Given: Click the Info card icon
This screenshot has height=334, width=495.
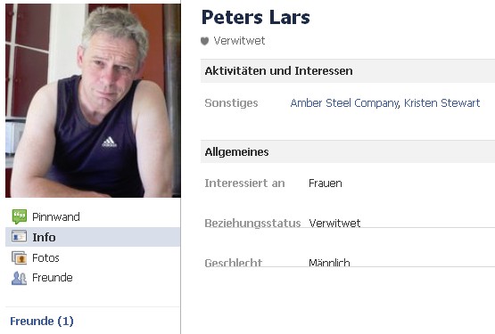Looking at the screenshot, I should tap(19, 237).
